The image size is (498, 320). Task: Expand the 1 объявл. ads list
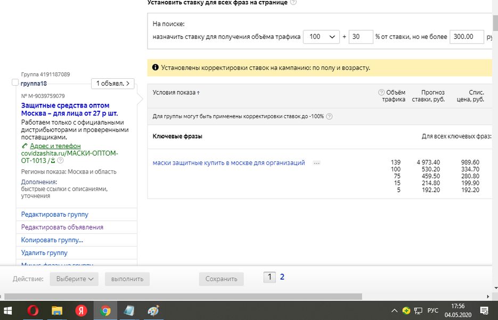[x=112, y=84]
